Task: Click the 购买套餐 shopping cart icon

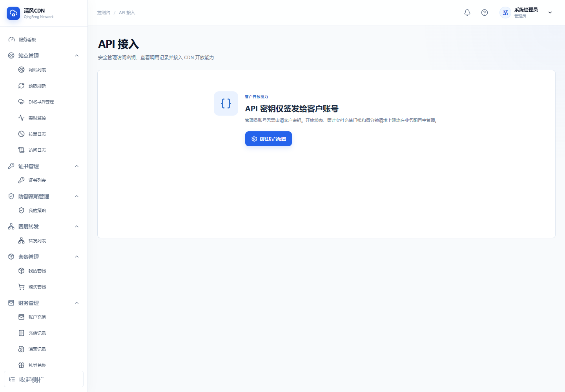Action: 22,287
